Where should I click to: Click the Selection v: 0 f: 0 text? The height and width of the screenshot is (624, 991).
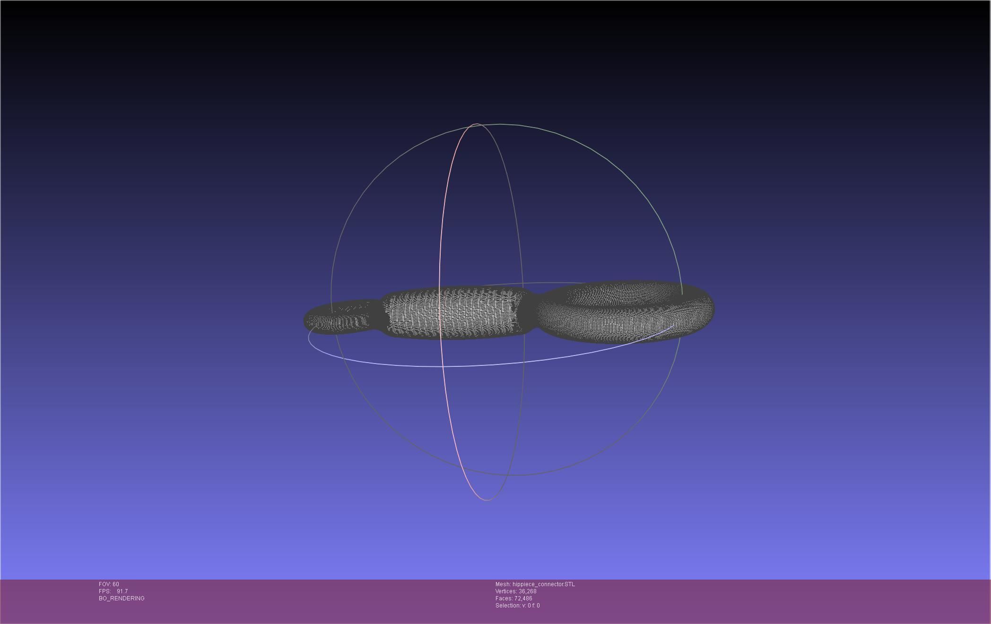coord(517,606)
